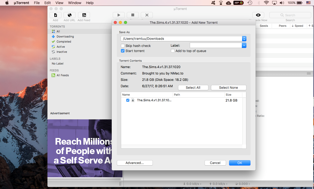Enable Add to top of queue
The image size is (314, 189).
point(173,51)
